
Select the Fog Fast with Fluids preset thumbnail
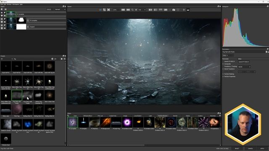coord(17,95)
